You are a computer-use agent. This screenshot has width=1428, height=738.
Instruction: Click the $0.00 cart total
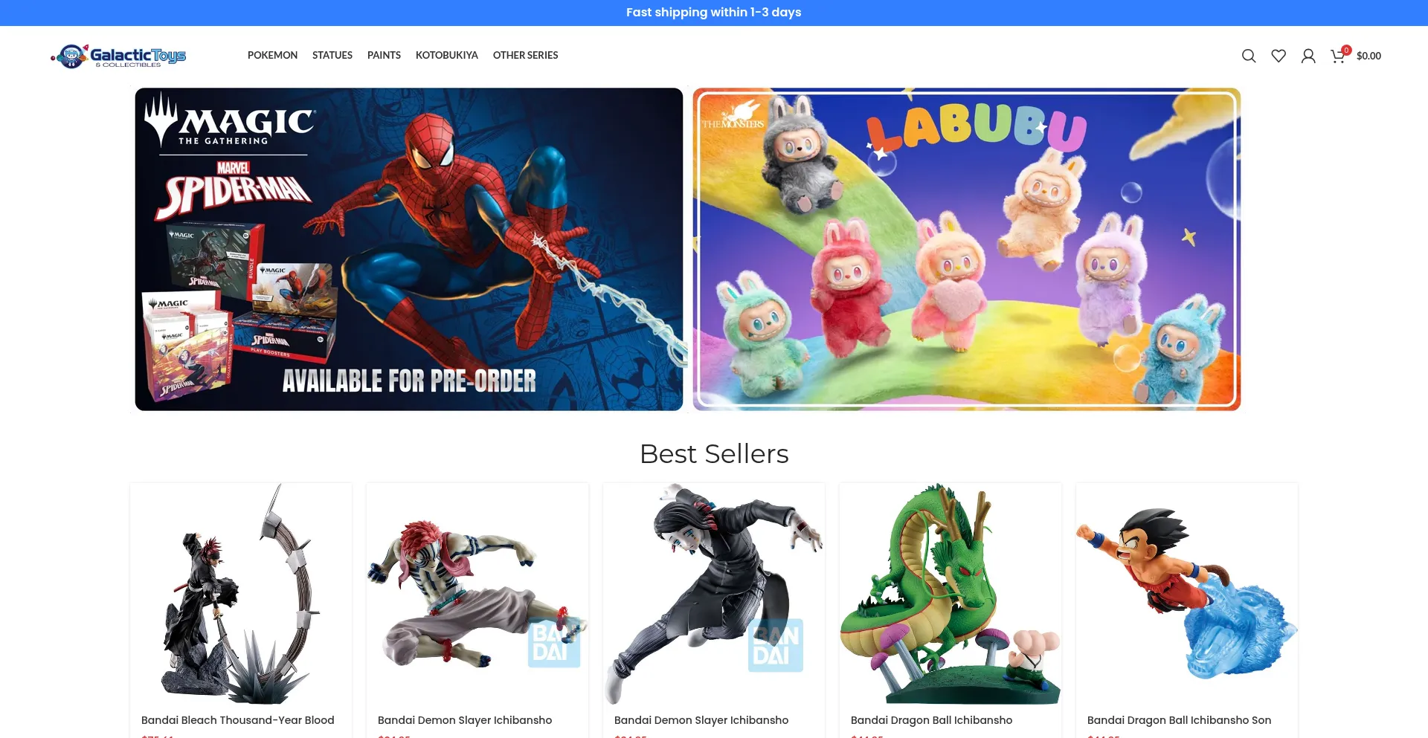click(x=1368, y=56)
